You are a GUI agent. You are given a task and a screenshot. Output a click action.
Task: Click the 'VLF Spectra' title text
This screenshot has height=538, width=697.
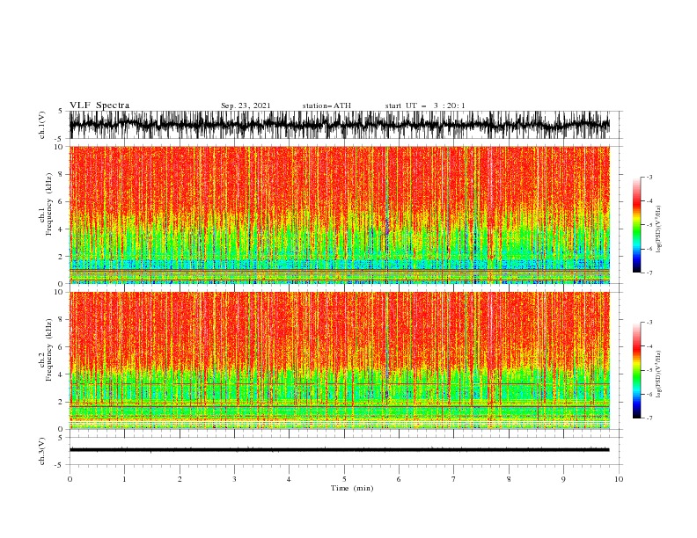[x=99, y=105]
